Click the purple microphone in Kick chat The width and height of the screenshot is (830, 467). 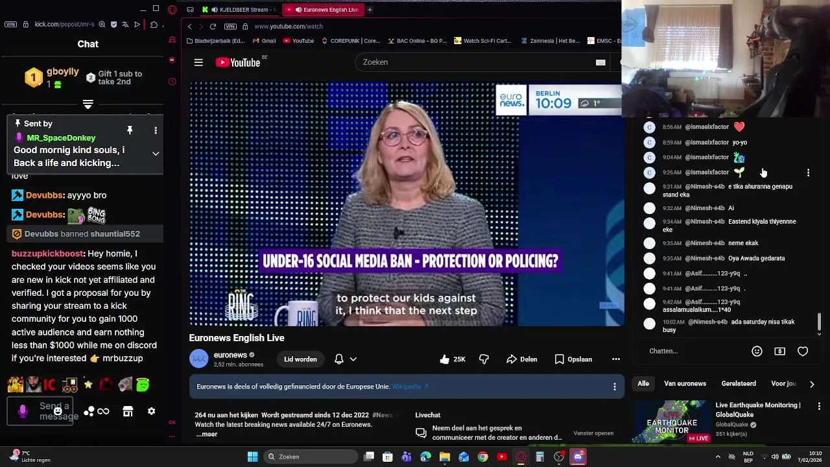coord(23,411)
